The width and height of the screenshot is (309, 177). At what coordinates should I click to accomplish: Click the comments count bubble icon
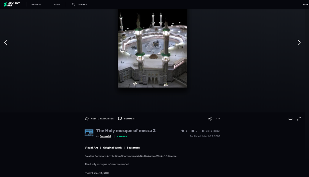[193, 131]
